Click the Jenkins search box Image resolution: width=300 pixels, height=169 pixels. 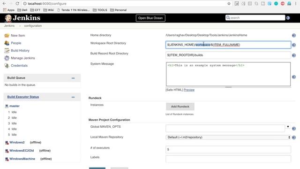(x=255, y=18)
